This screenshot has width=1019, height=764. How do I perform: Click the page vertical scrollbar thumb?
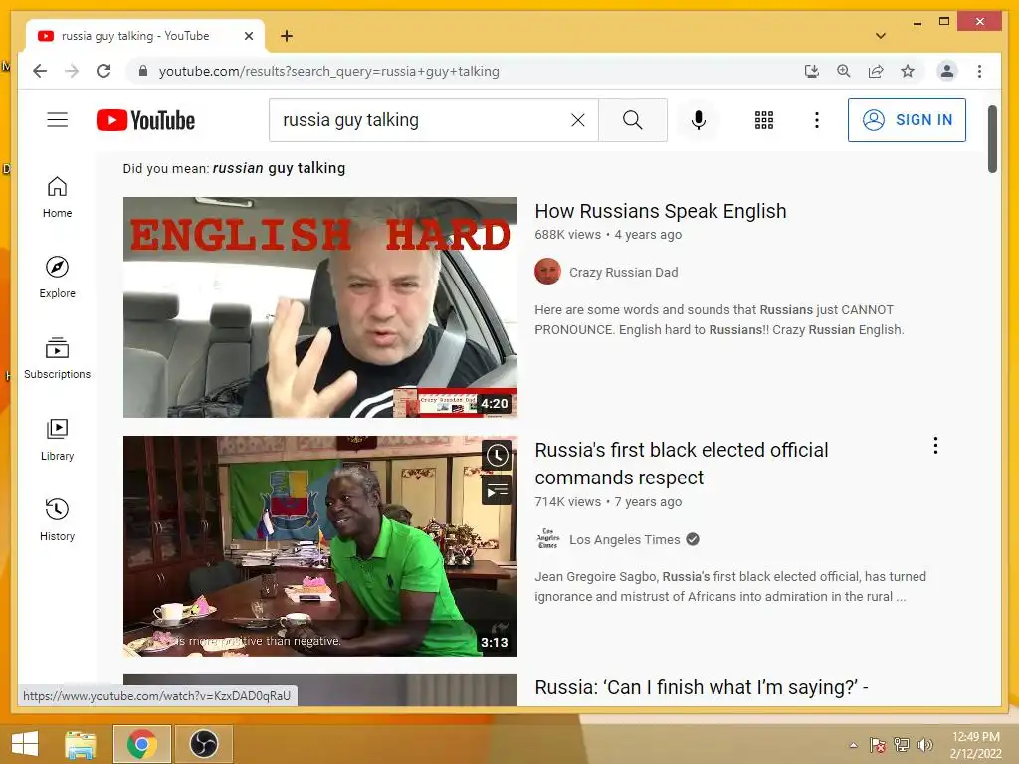pyautogui.click(x=992, y=139)
